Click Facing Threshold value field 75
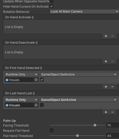Screen dimensions: 119x139 (x=113, y=125)
